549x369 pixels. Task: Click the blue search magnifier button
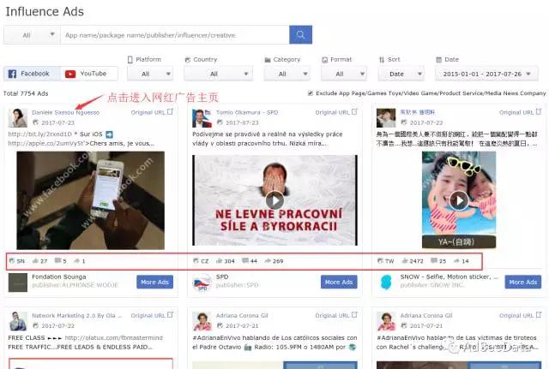click(x=300, y=35)
